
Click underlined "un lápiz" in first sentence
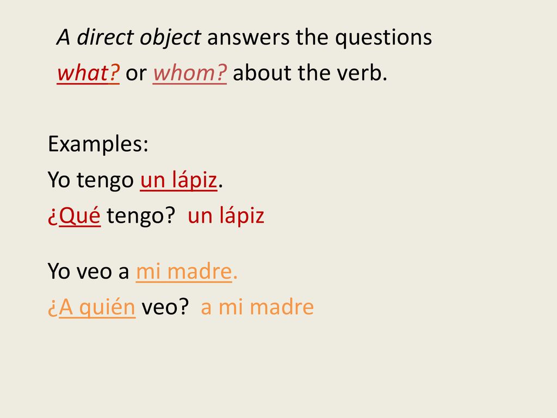click(x=178, y=180)
